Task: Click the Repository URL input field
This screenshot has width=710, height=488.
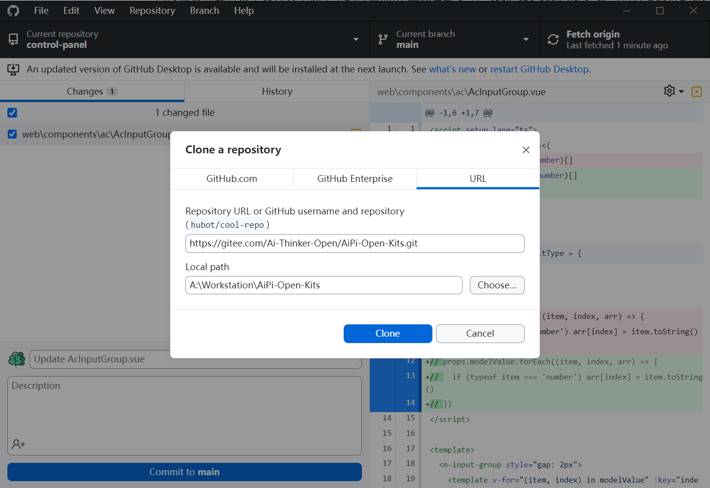Action: [355, 244]
